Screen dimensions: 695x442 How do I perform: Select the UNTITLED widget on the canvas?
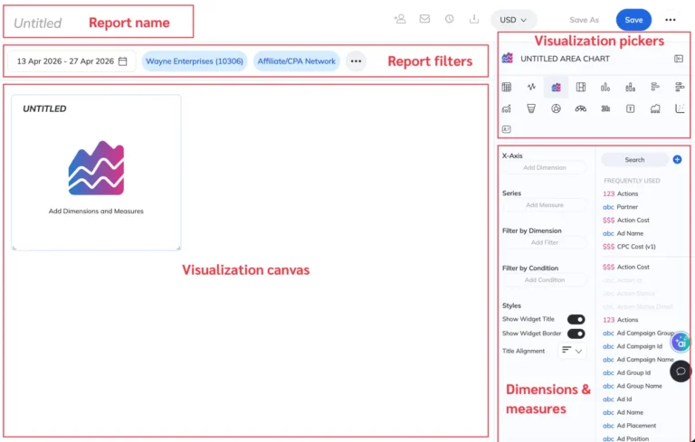coord(96,173)
